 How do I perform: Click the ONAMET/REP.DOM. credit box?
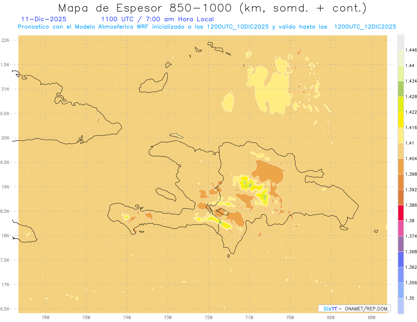click(354, 308)
